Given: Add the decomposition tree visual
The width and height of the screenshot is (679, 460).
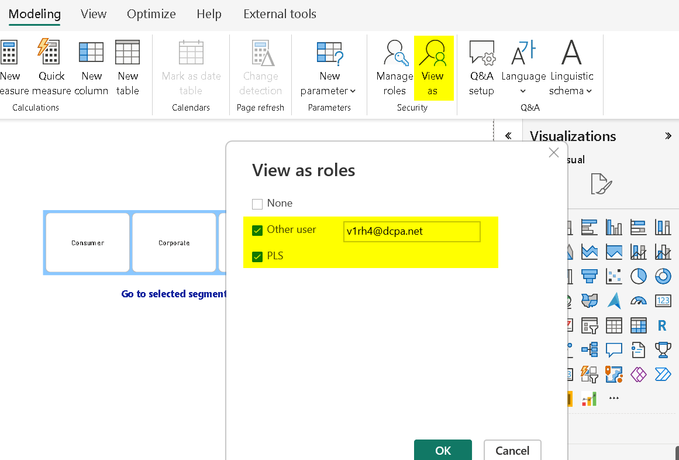Looking at the screenshot, I should 589,349.
